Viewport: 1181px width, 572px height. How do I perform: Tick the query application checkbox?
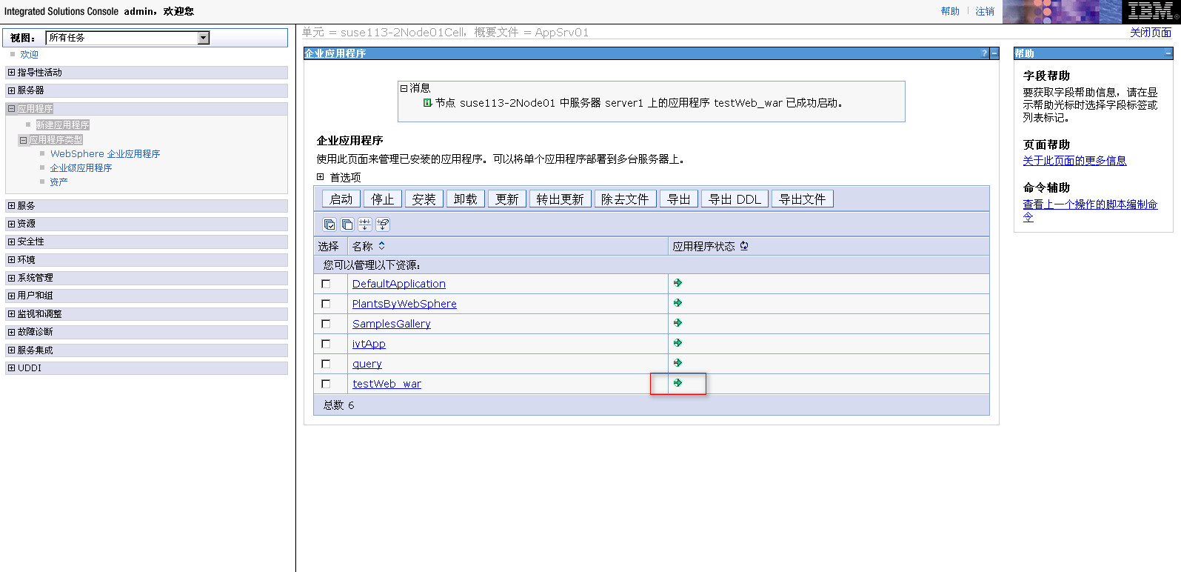[x=326, y=364]
